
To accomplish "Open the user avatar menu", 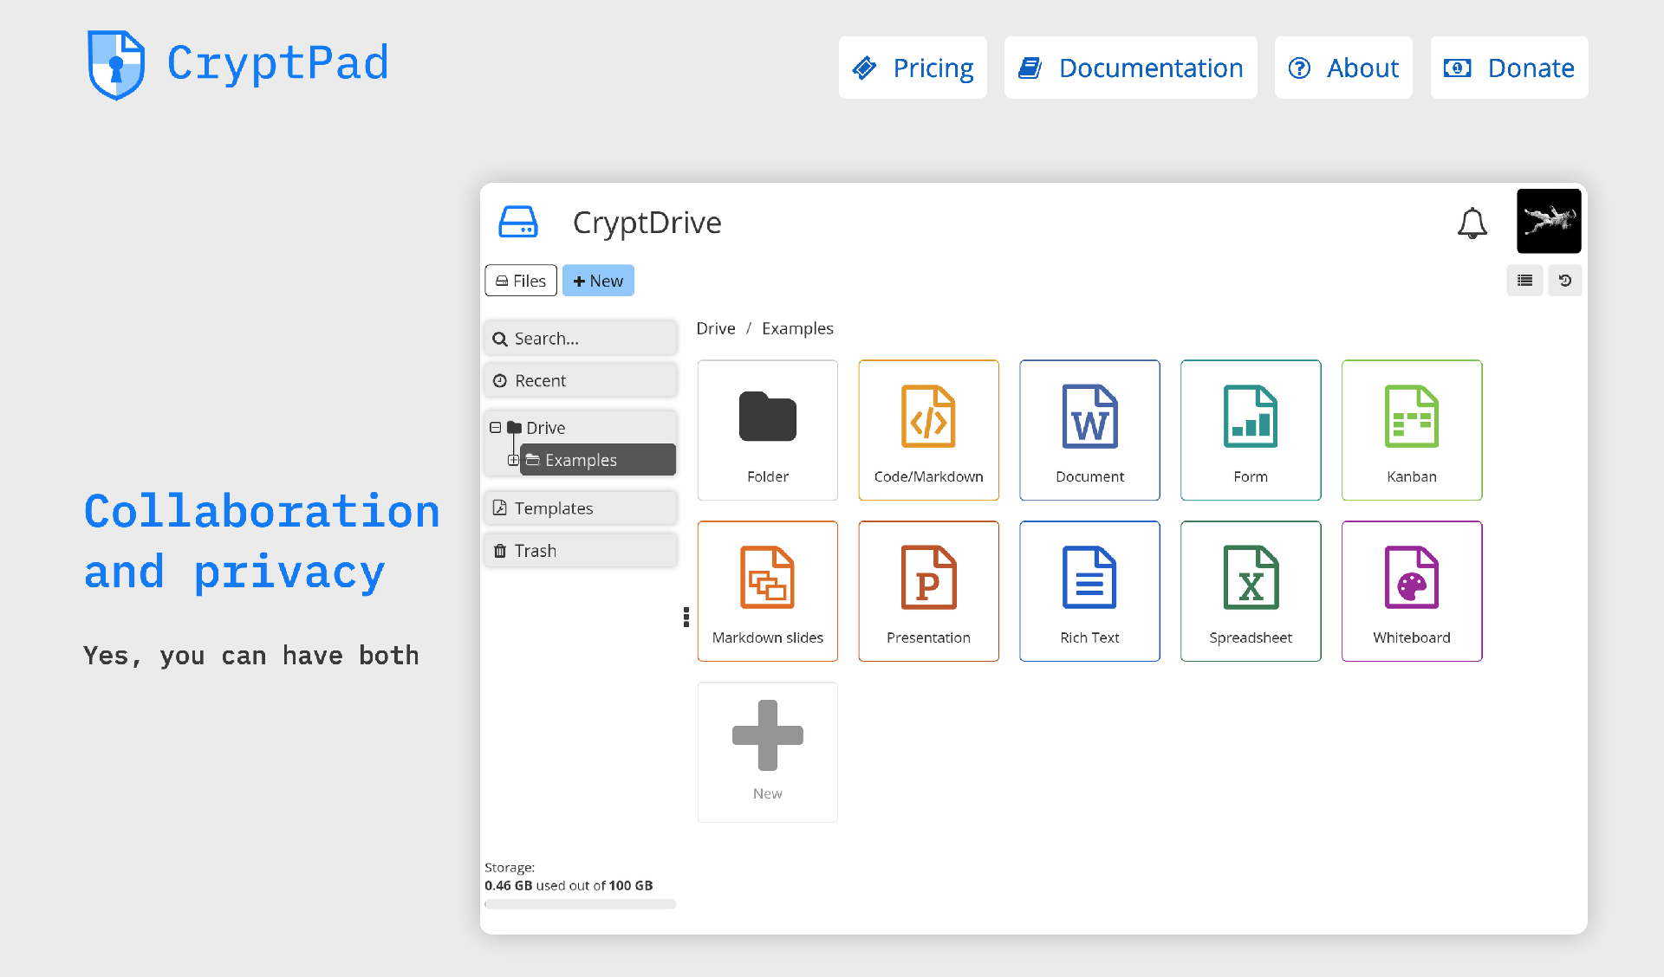I will 1549,221.
